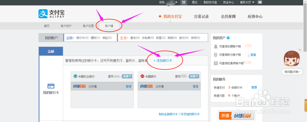The height and width of the screenshot is (122, 307).
Task: Click the orange side tab on right edge
Action: 305,105
